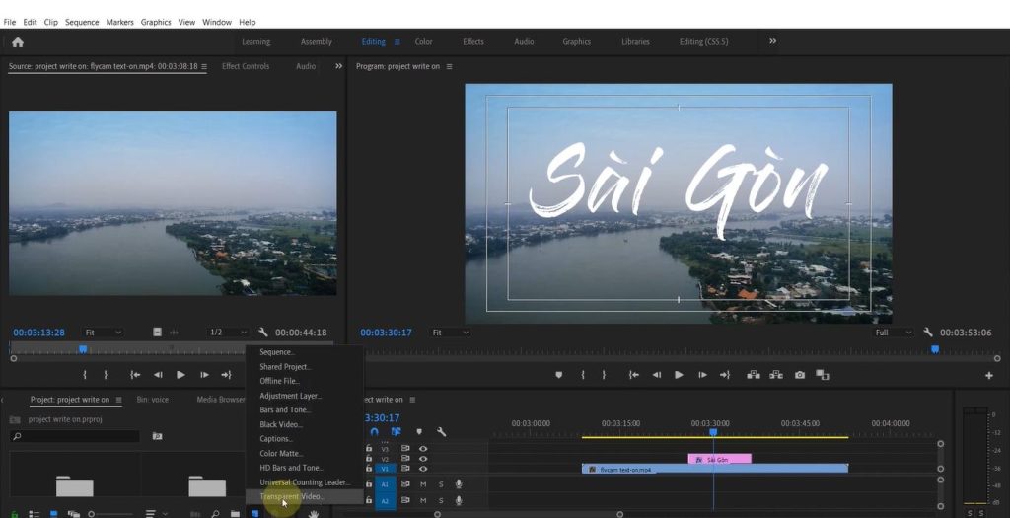
Task: Step back one frame in Program monitor
Action: pos(656,375)
